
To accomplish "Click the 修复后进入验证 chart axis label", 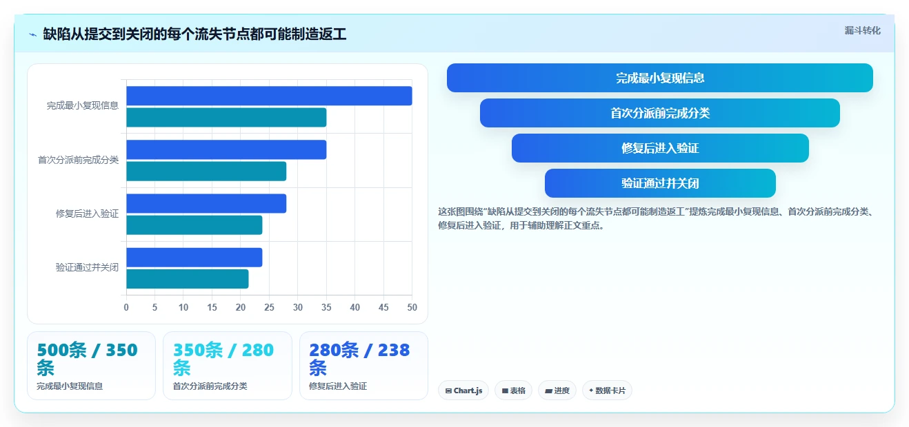I will click(x=87, y=213).
